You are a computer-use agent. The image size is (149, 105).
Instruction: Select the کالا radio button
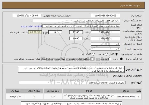[x=116, y=54]
